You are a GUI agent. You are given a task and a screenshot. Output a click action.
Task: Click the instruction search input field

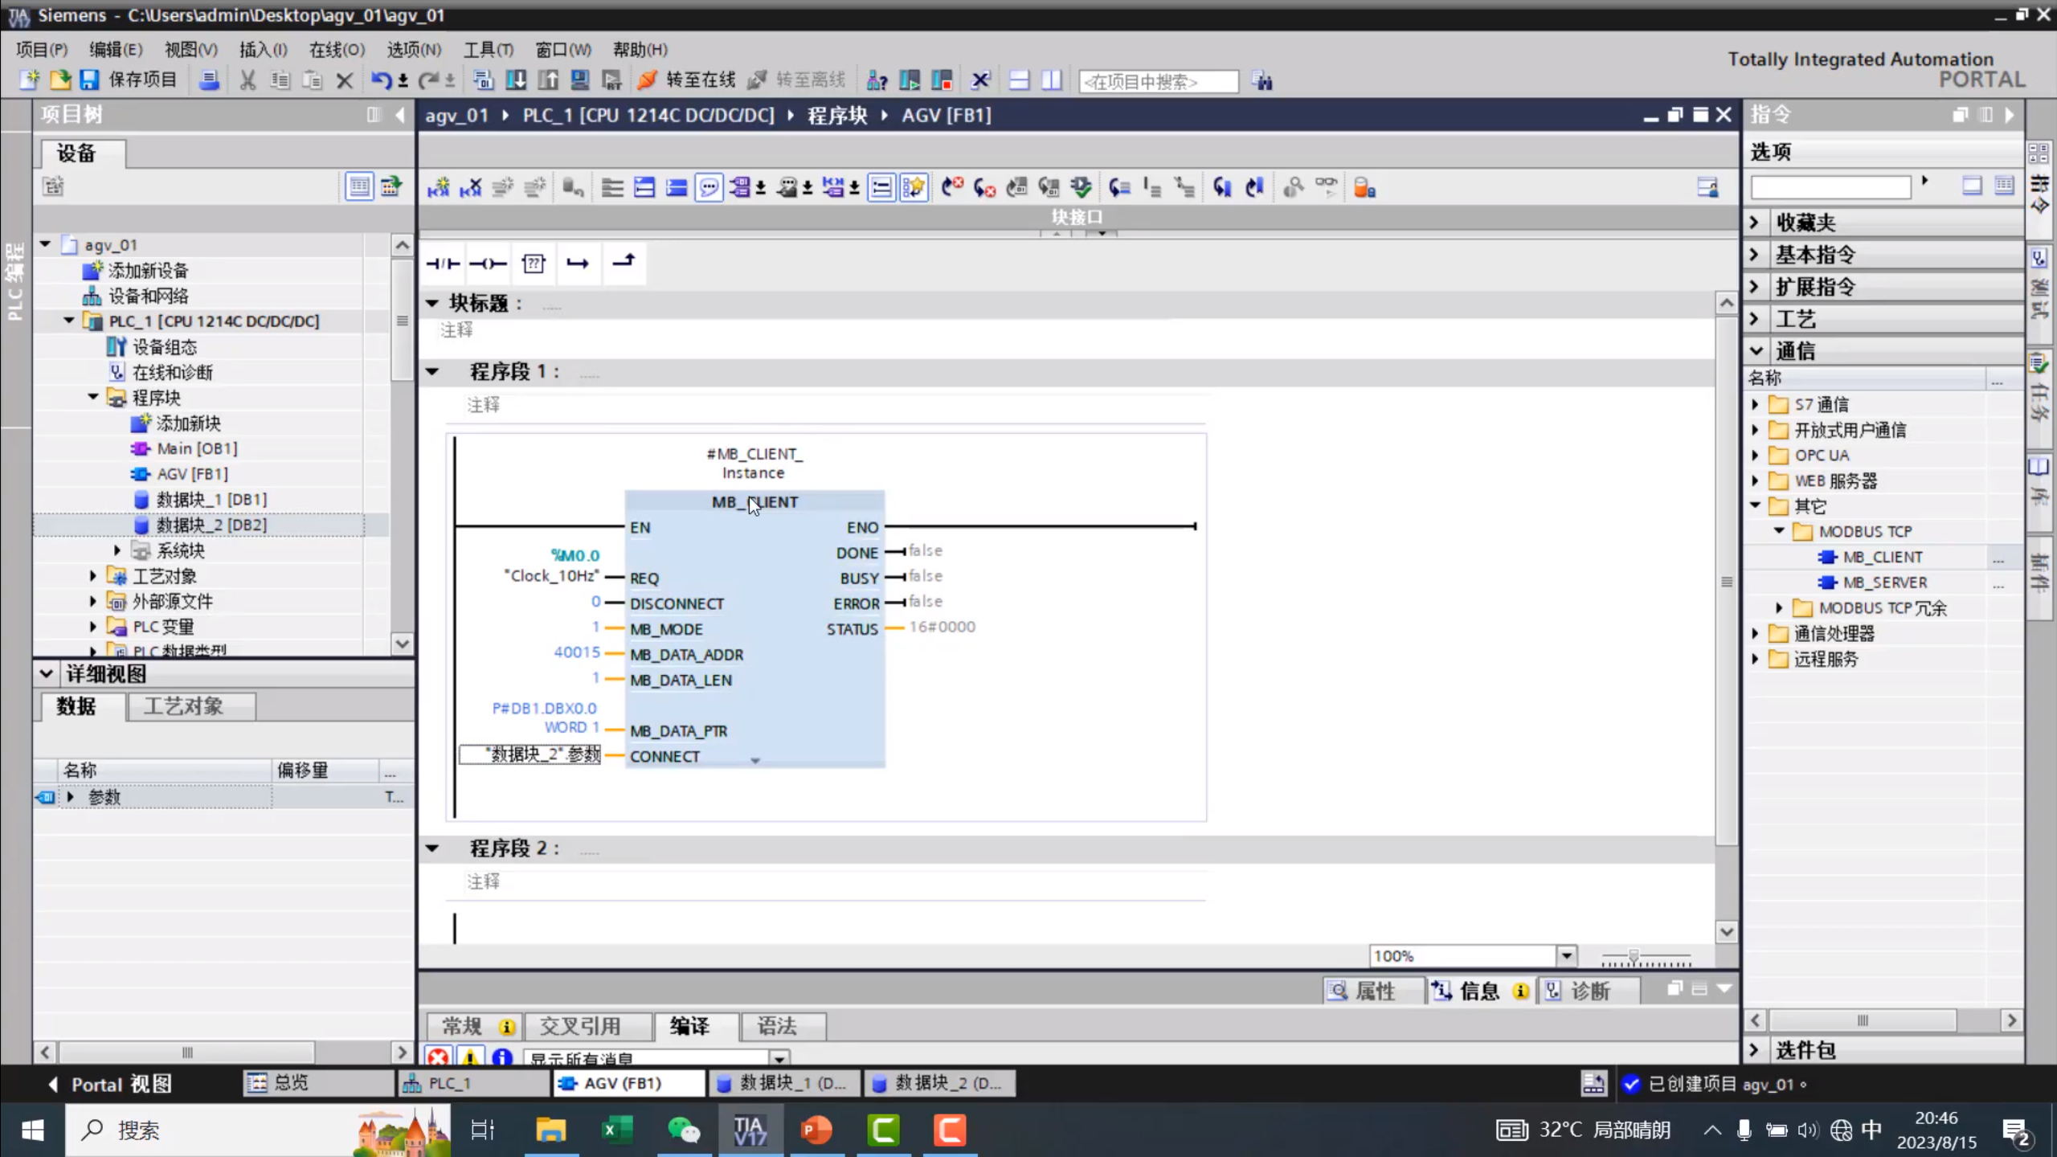(x=1830, y=187)
